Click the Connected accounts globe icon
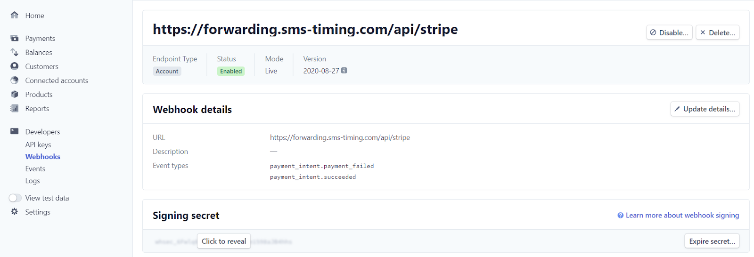 [15, 80]
